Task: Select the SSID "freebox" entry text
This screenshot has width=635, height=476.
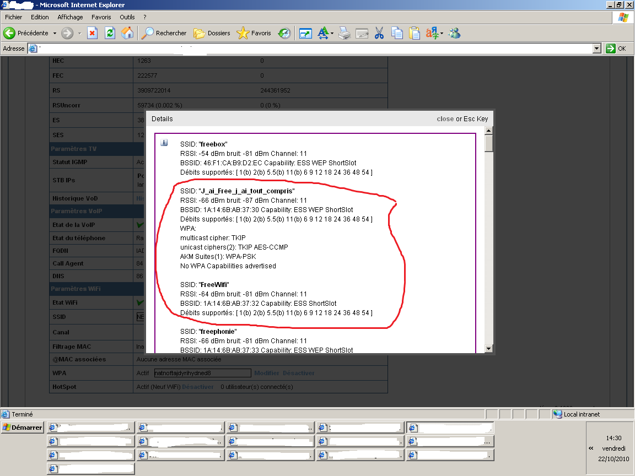Action: point(204,144)
